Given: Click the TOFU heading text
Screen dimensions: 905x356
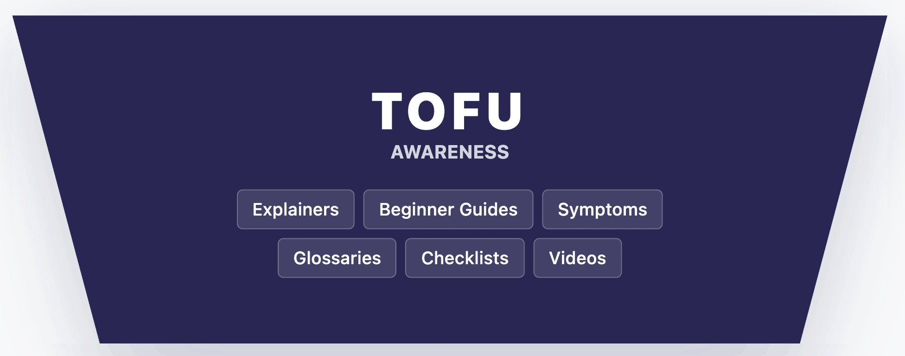Looking at the screenshot, I should click(x=448, y=111).
